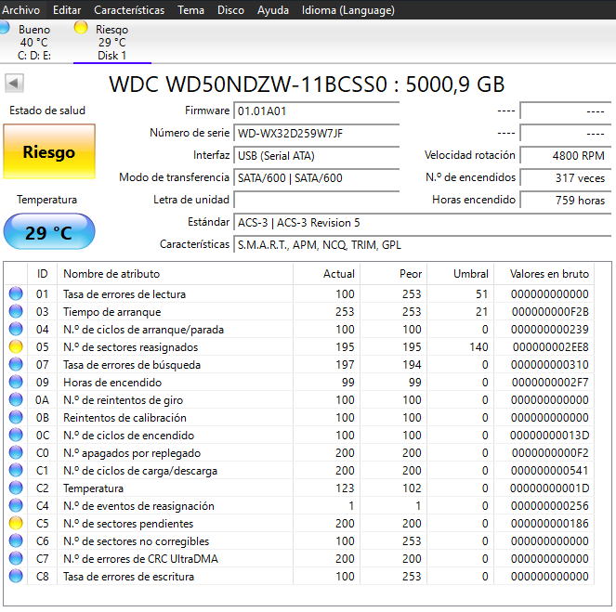Click the Interfaz field USB (Serial ATA)

317,156
